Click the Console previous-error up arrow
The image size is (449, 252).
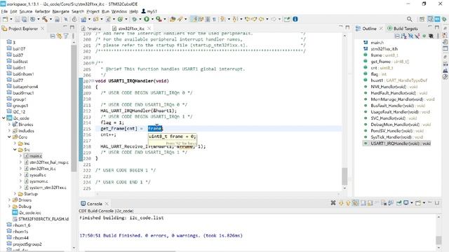tap(348, 203)
